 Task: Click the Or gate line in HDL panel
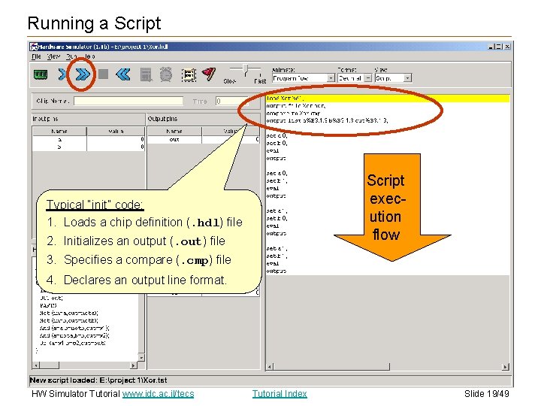(x=73, y=343)
